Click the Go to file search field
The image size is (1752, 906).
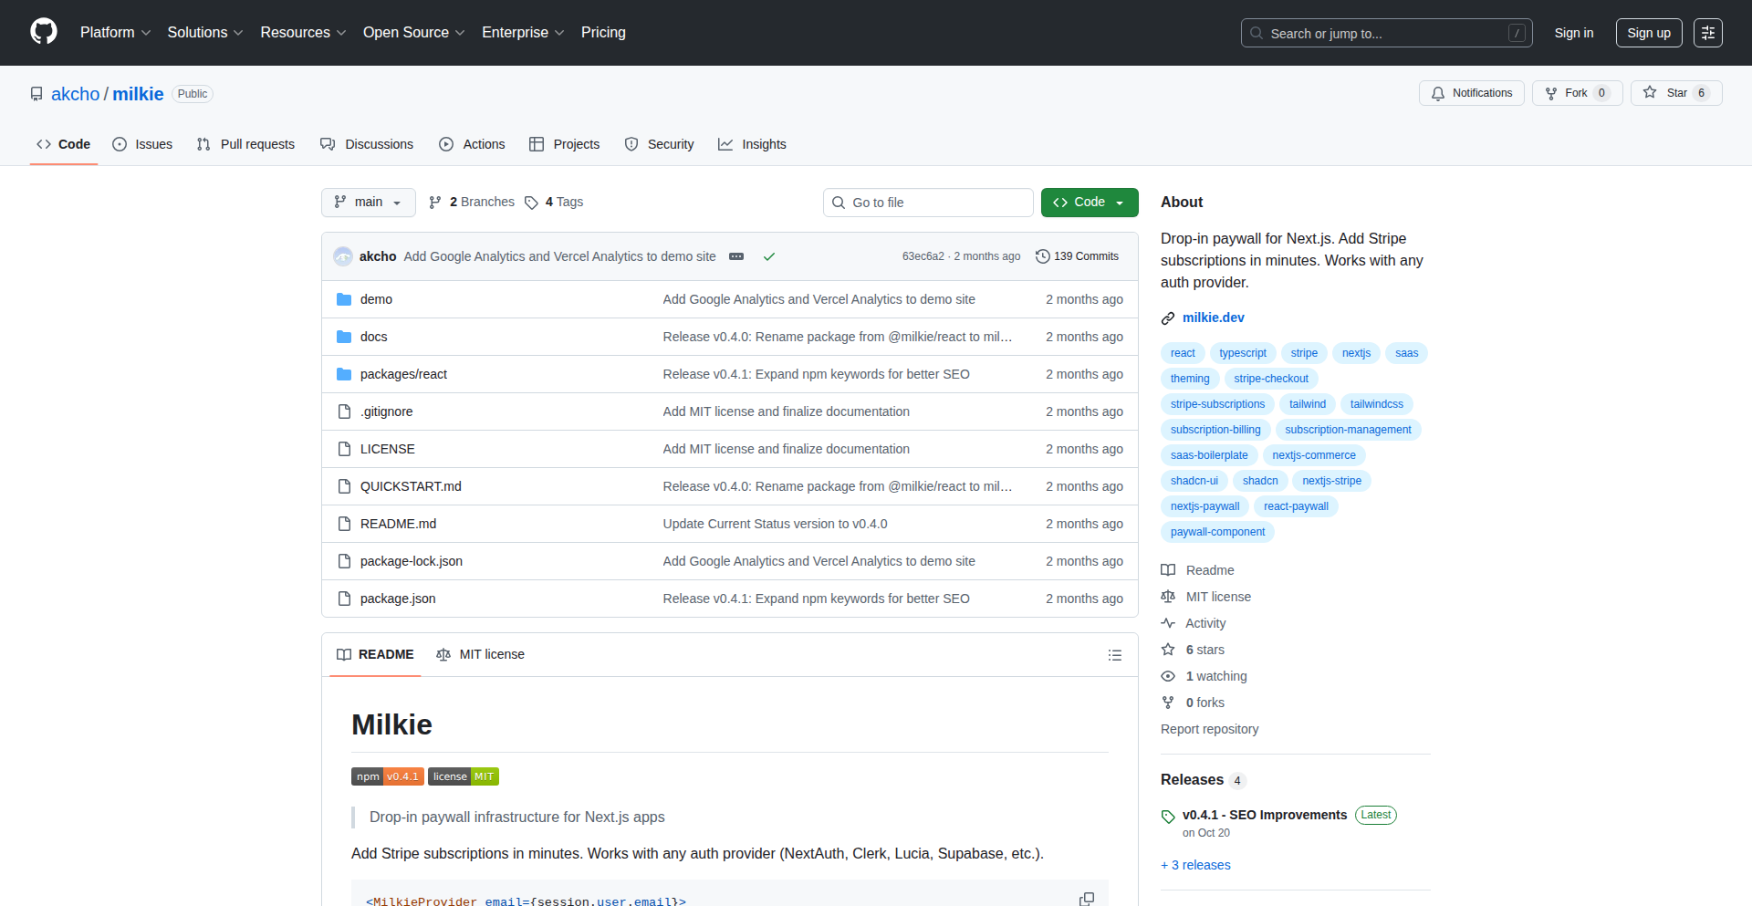(x=928, y=203)
